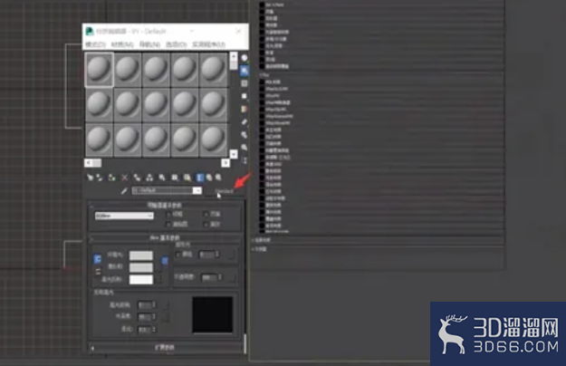Select the active first sample slot sphere
Screen dimensions: 566x366
point(99,69)
